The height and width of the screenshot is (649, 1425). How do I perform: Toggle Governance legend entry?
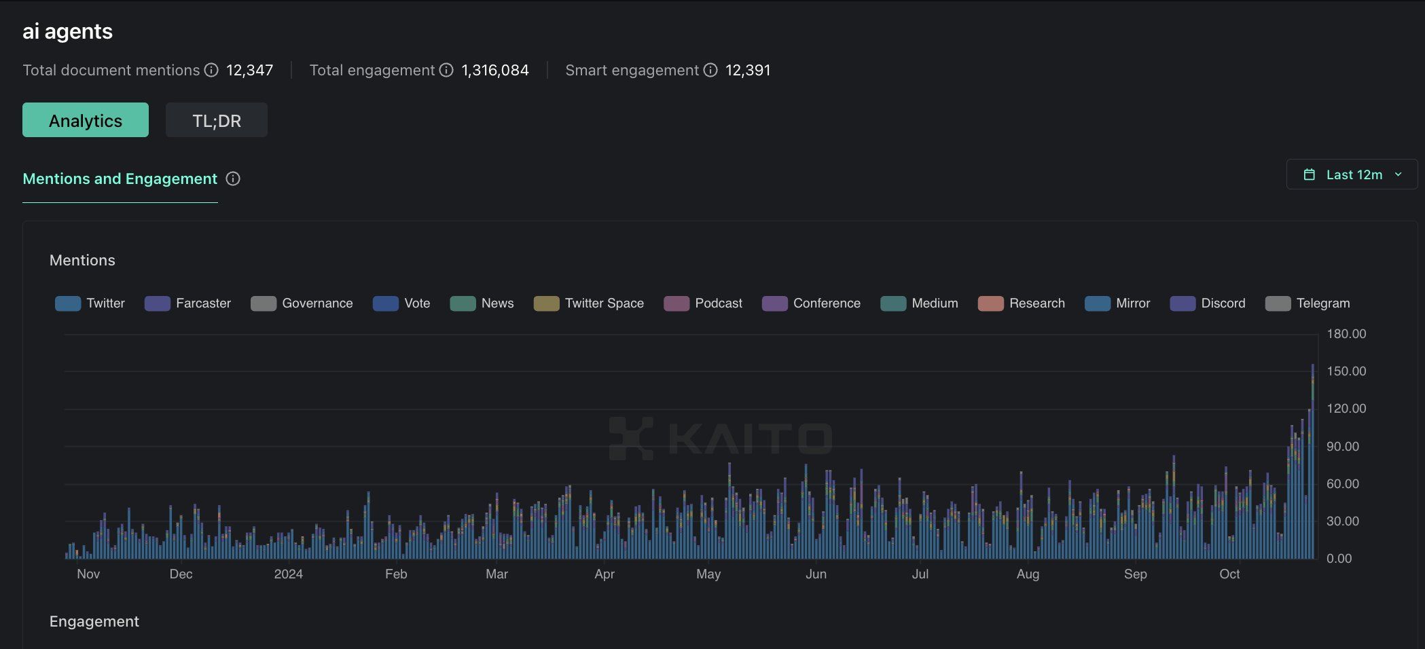point(302,303)
